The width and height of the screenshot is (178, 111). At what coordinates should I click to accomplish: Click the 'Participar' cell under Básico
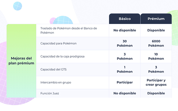(x=125, y=82)
